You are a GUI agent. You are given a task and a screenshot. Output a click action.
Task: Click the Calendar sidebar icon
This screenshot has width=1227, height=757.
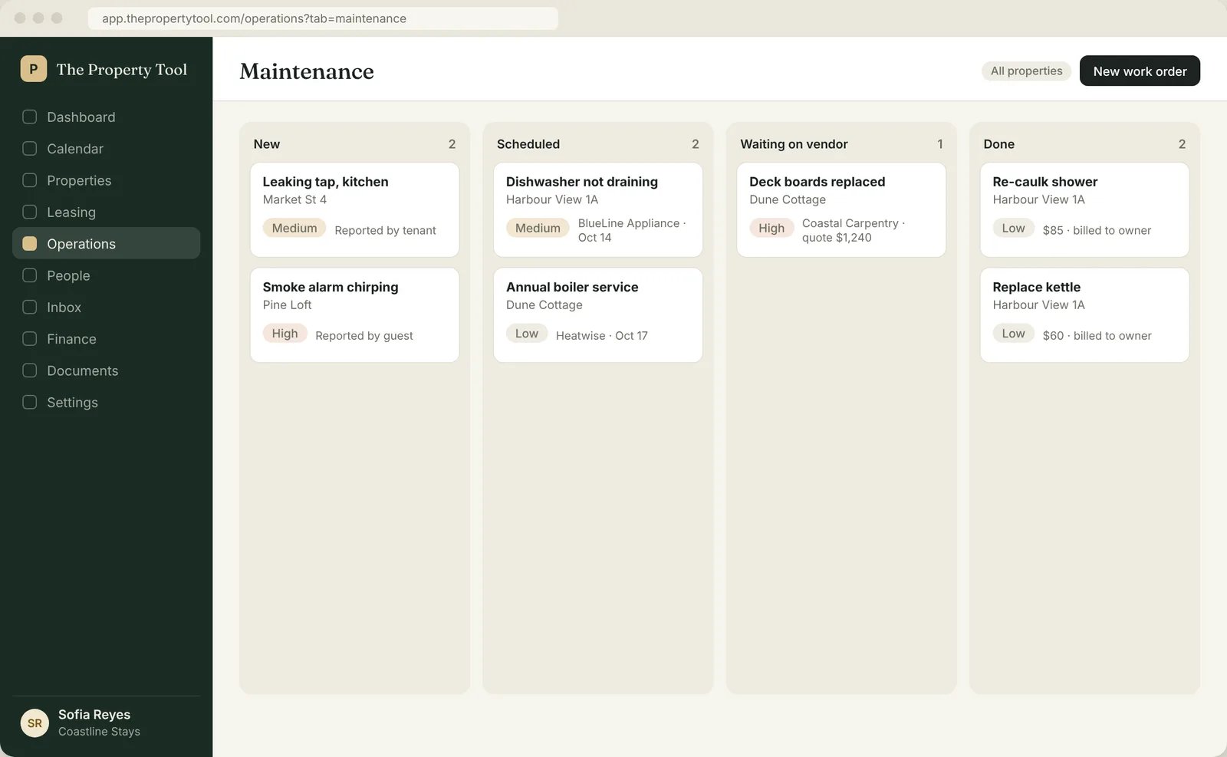click(x=30, y=149)
